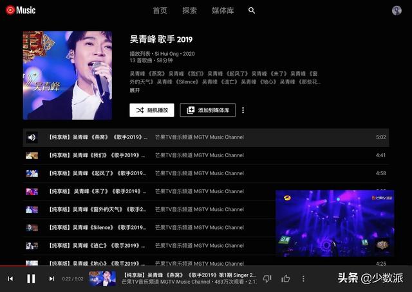Click the 添加到媒体库 button
Screen dimensions: 412x292
point(208,110)
